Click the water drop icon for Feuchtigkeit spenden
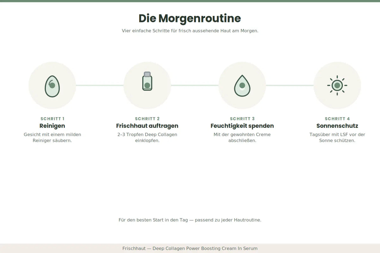The height and width of the screenshot is (253, 380). [242, 85]
